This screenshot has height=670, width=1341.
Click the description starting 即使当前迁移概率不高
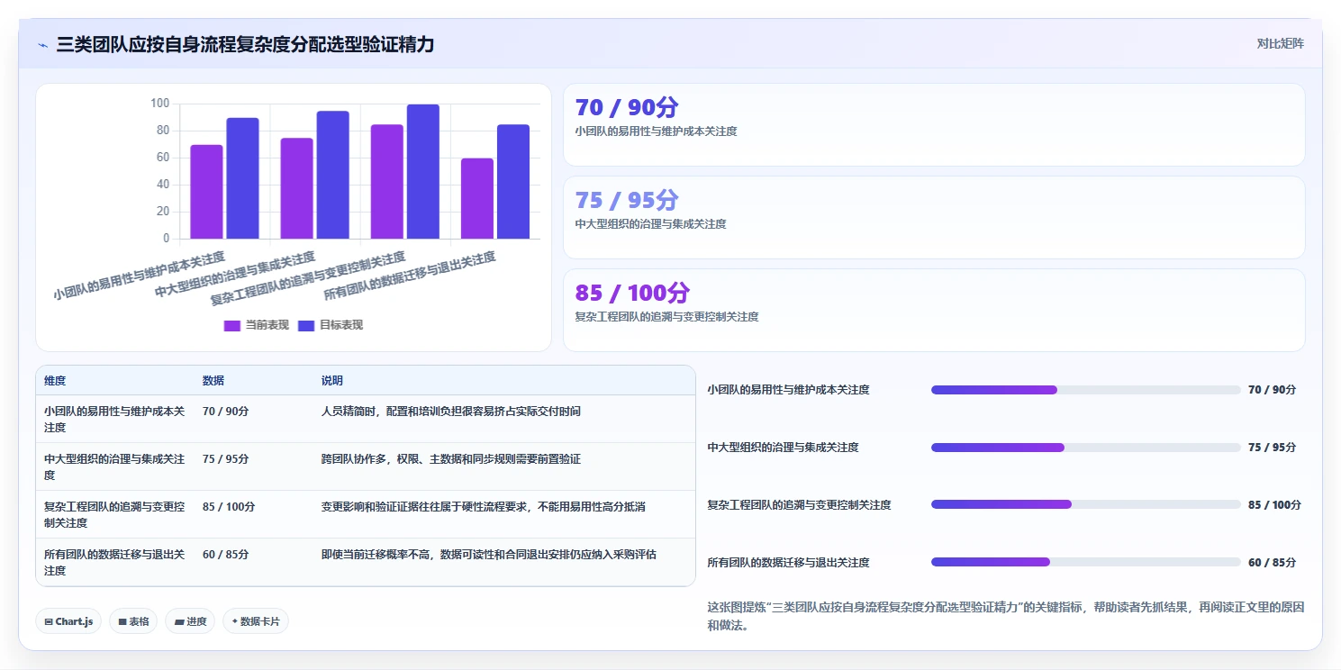pos(489,555)
